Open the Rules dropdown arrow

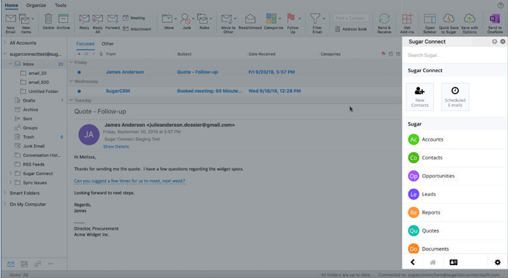[x=211, y=19]
